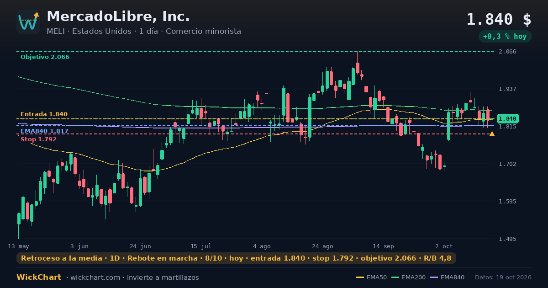Image resolution: width=548 pixels, height=288 pixels.
Task: Click the 15 jul date on the time axis
Action: click(x=201, y=246)
